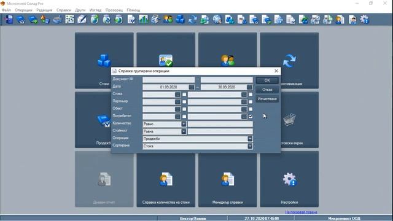The width and height of the screenshot is (393, 221).
Task: Open the Помощ menu
Action: pos(133,10)
